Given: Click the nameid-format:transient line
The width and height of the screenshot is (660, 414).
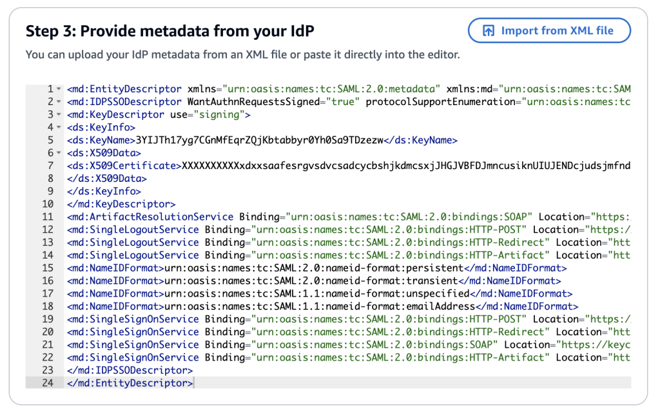Looking at the screenshot, I should click(x=314, y=281).
